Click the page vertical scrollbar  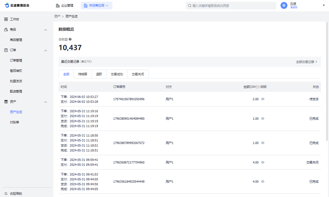click(x=327, y=81)
